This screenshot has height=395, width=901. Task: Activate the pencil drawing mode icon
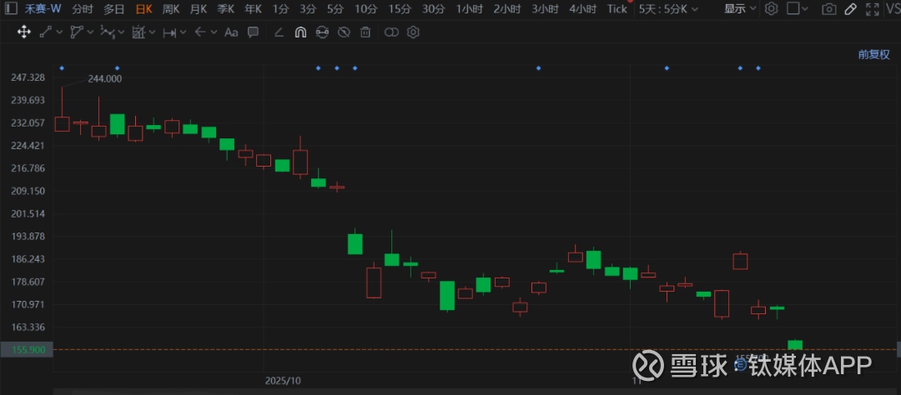(x=850, y=8)
